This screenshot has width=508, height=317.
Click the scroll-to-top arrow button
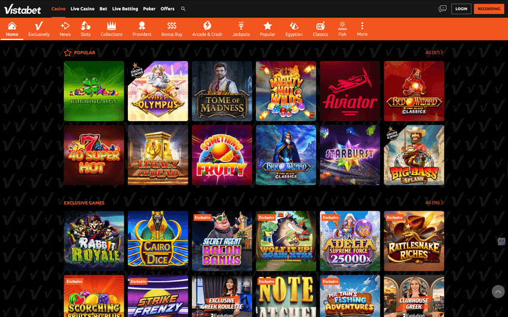(498, 291)
